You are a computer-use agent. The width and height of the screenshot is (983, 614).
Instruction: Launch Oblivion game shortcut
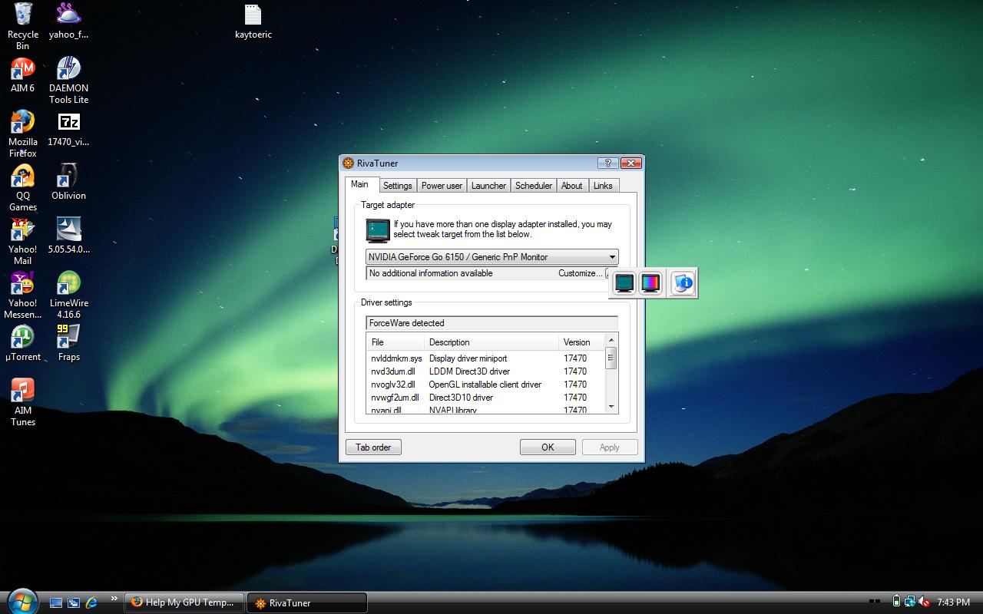[69, 182]
